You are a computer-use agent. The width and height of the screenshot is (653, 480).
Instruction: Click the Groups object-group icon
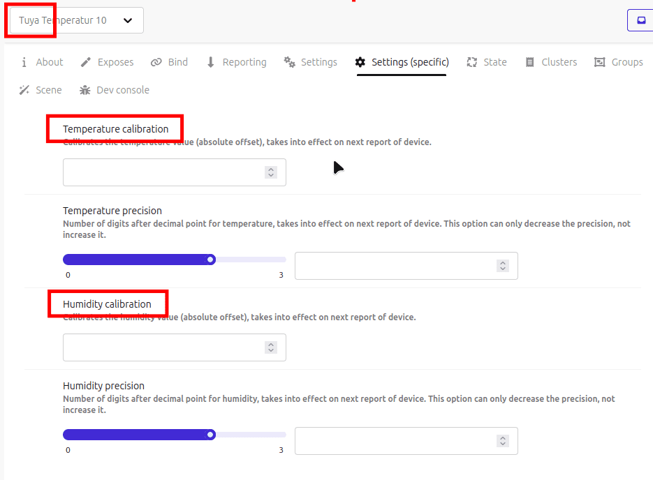pyautogui.click(x=599, y=62)
